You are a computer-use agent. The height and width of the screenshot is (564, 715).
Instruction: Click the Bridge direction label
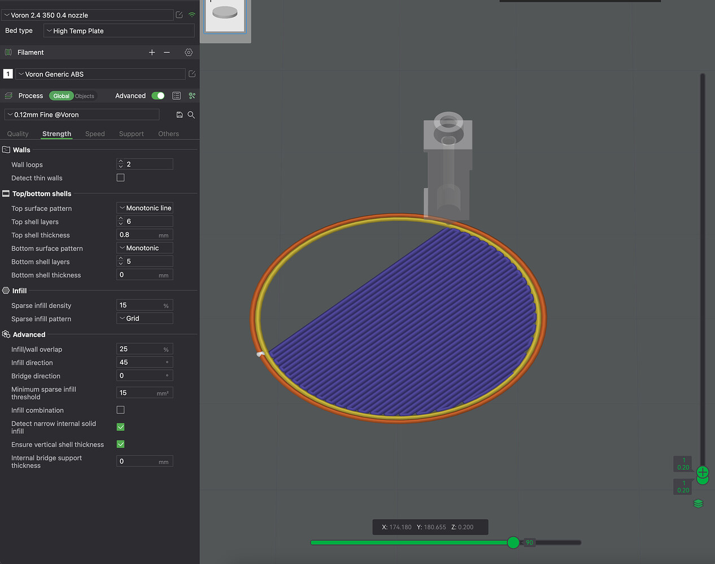pyautogui.click(x=36, y=376)
